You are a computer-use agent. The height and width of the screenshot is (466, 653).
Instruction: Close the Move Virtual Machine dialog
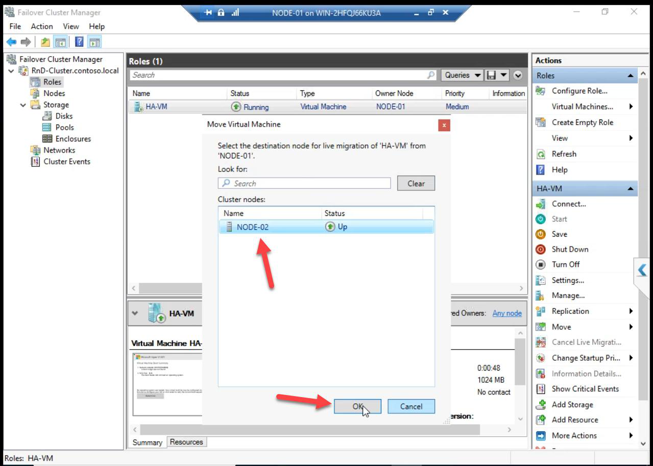pyautogui.click(x=444, y=125)
